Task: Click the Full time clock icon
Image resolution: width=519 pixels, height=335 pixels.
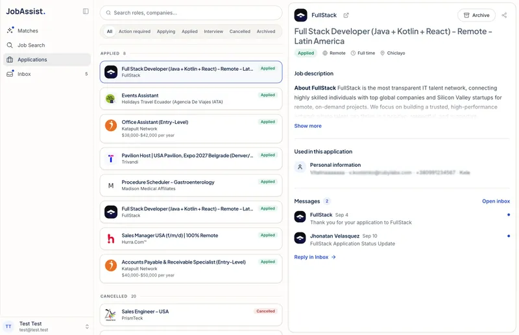Action: [353, 53]
